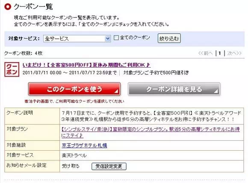Viewport: 248px width, 183px height.
Task: Go to next page with 次へ>>
Action: [x=235, y=53]
